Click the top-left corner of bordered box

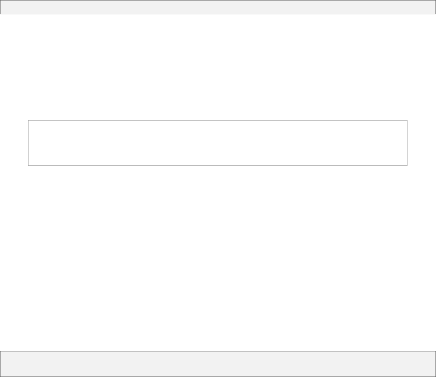(29, 122)
